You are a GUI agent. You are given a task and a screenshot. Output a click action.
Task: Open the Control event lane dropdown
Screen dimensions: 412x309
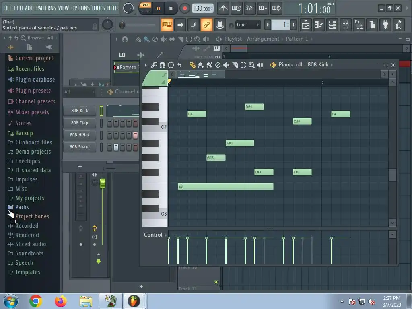point(155,235)
